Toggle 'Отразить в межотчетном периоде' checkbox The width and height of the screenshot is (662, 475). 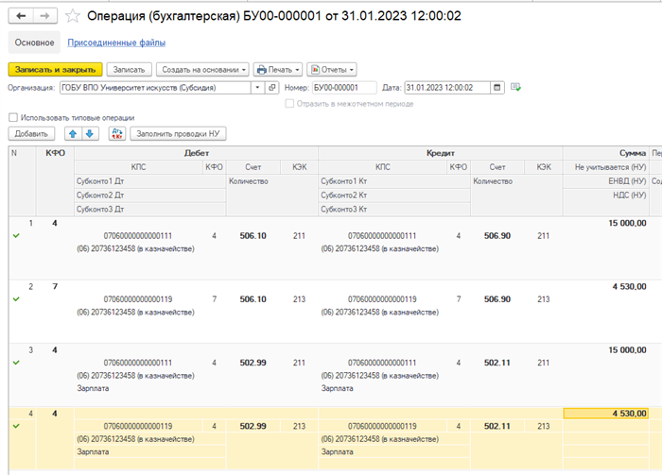tap(289, 104)
